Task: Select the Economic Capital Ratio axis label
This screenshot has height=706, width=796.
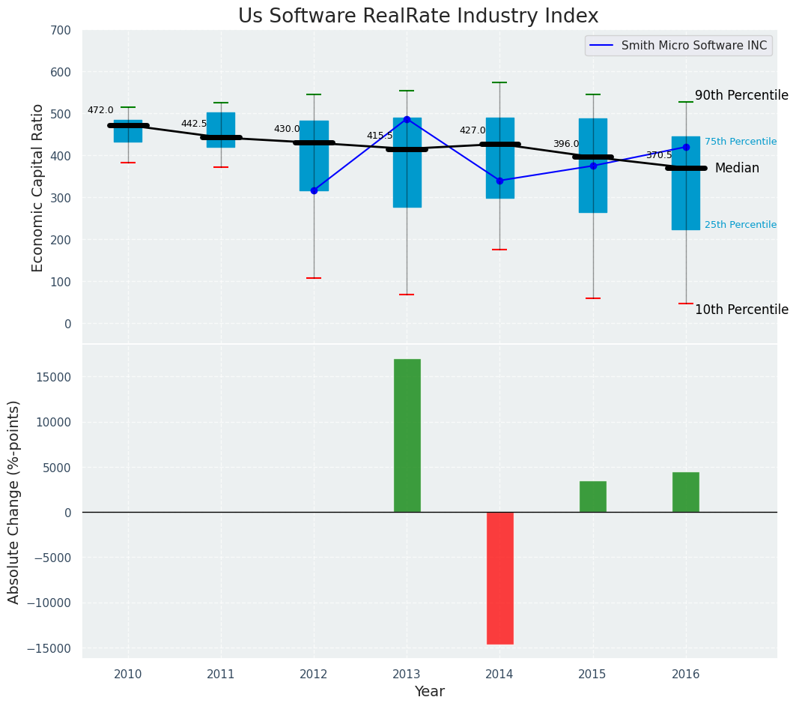Action: [x=37, y=187]
